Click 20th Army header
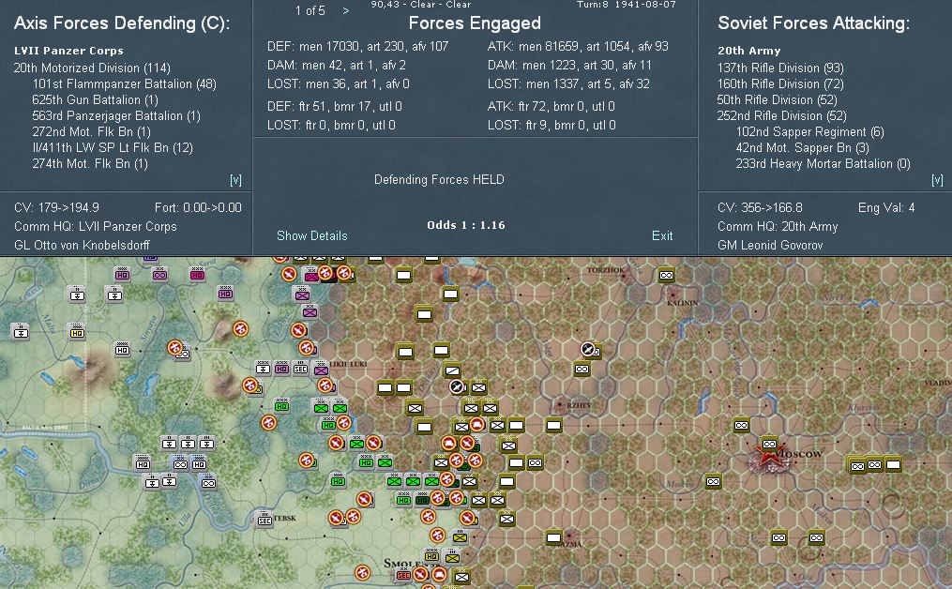The width and height of the screenshot is (952, 589). 748,51
